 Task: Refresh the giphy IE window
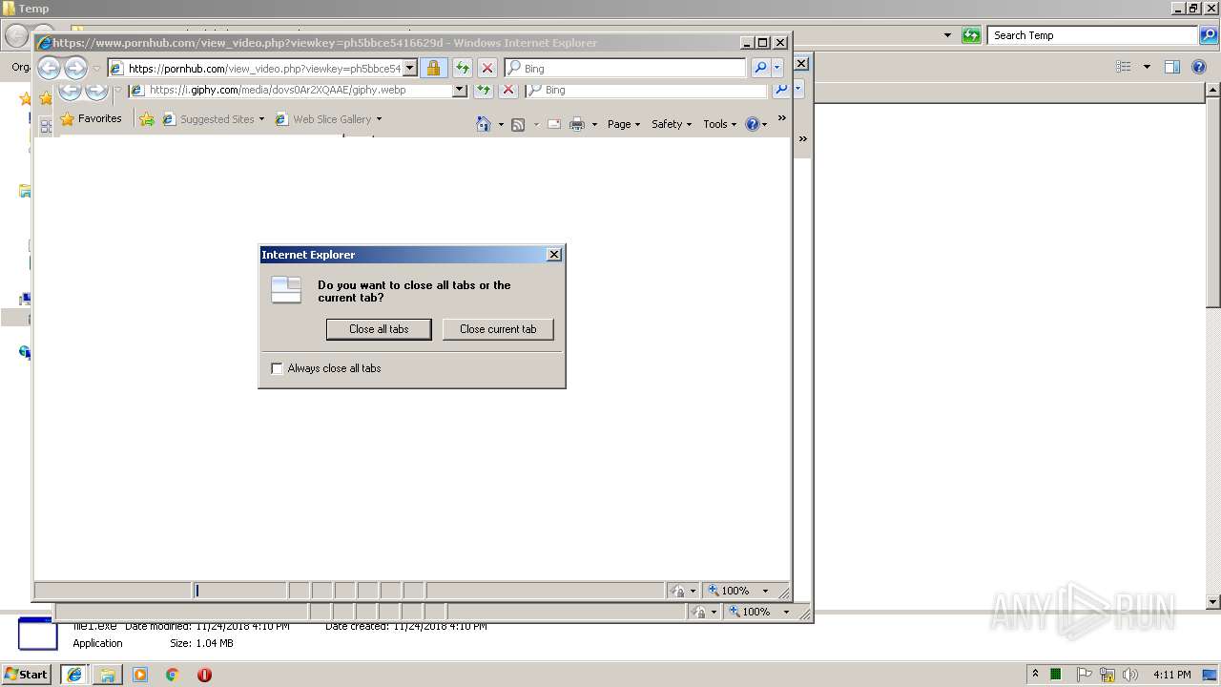pyautogui.click(x=484, y=90)
